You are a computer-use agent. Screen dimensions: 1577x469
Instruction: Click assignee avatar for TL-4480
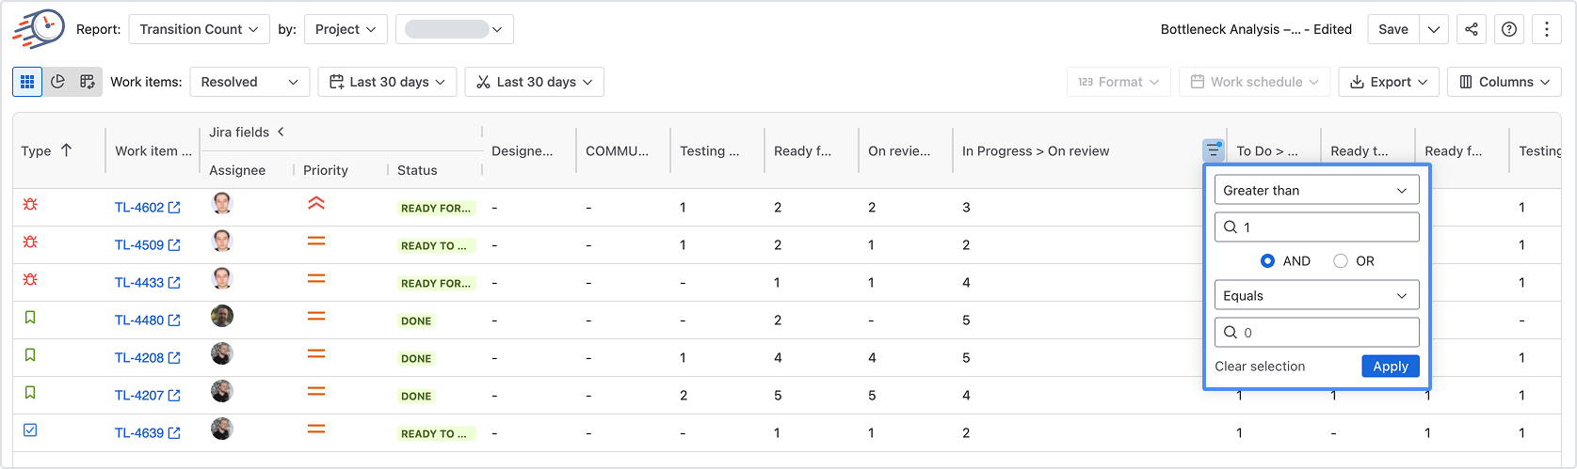[x=222, y=317]
